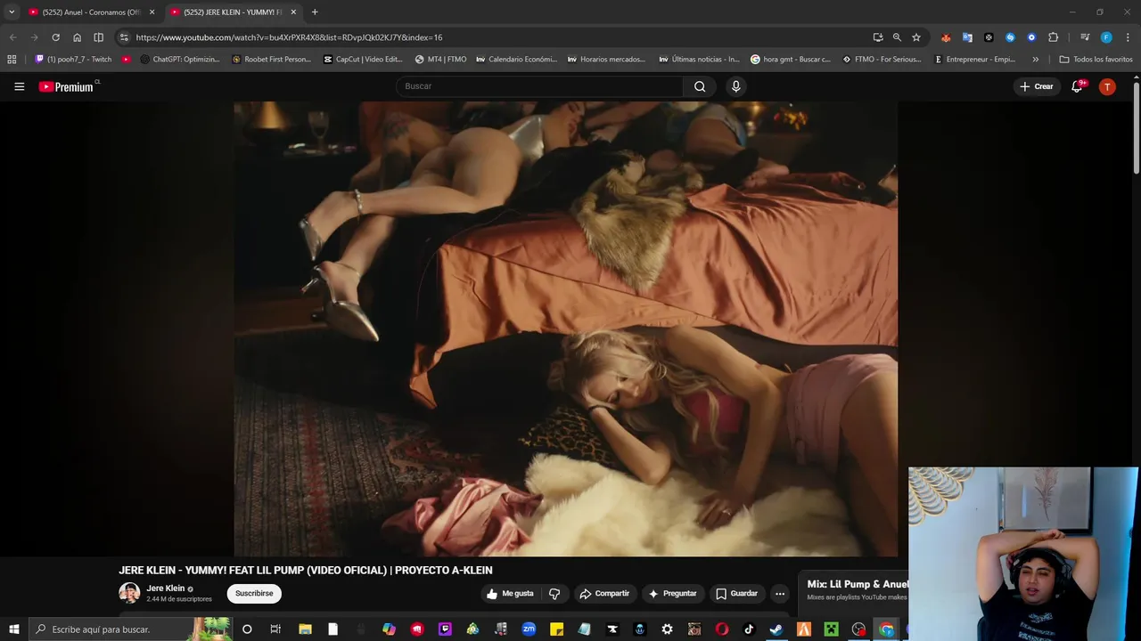1141x641 pixels.
Task: Open the Windows Start menu
Action: 13,629
